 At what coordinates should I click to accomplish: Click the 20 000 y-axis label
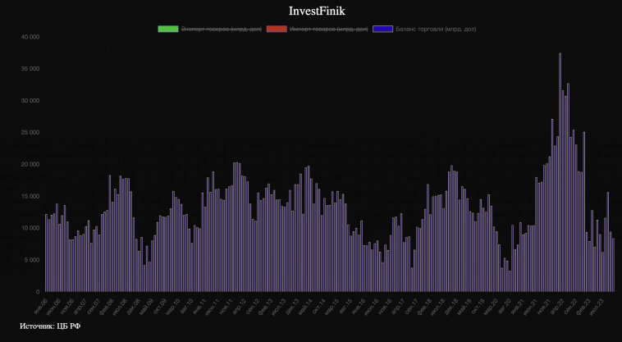pyautogui.click(x=30, y=164)
